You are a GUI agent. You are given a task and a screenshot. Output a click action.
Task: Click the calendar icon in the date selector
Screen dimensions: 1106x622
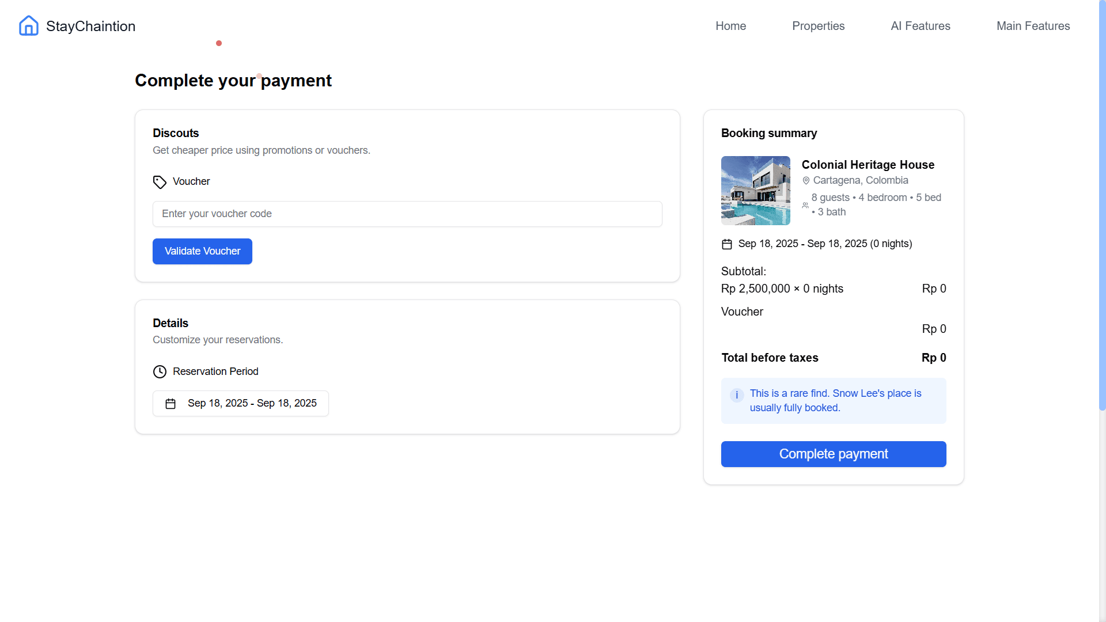[x=171, y=403]
